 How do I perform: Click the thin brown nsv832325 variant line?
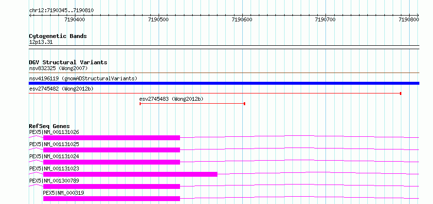224,73
